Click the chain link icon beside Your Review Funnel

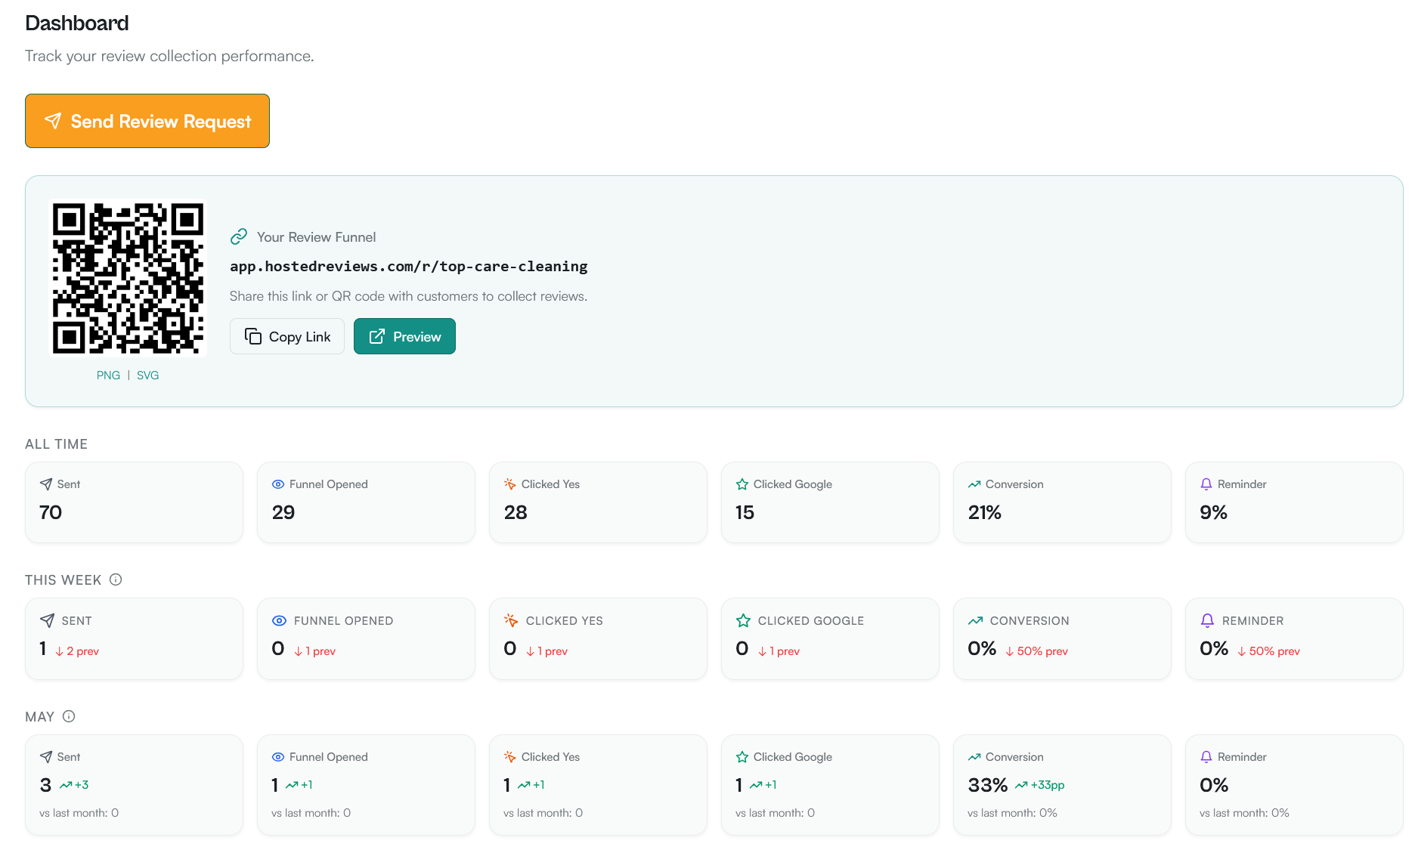click(239, 237)
